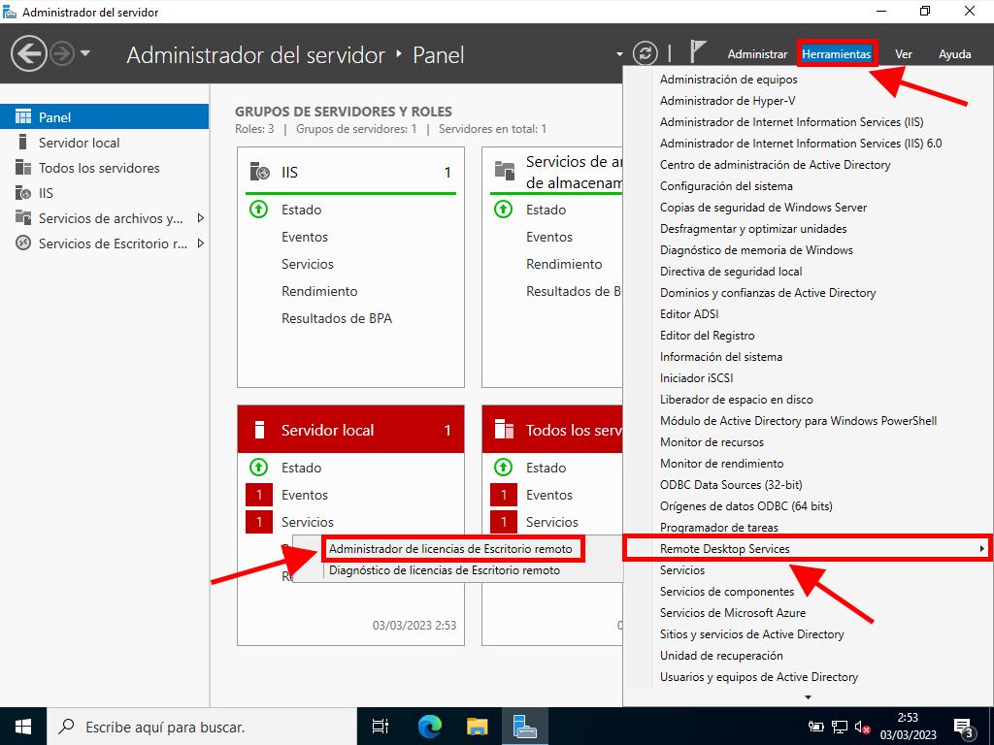Viewport: 994px width, 745px height.
Task: Click the Server Manager taskbar icon
Action: tap(525, 726)
